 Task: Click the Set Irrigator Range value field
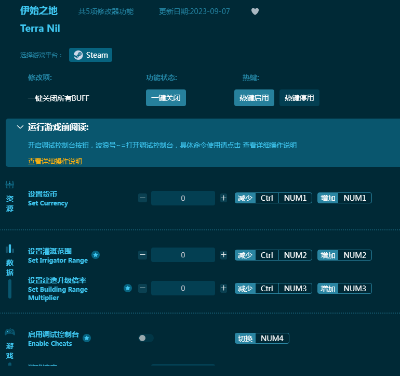183,255
